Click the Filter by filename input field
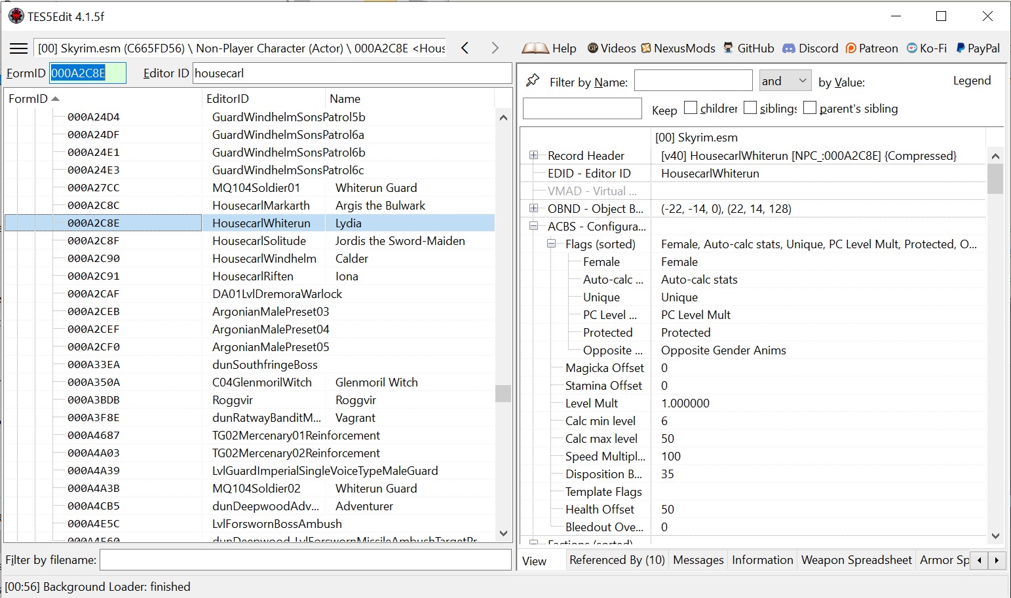This screenshot has width=1011, height=598. [x=305, y=560]
